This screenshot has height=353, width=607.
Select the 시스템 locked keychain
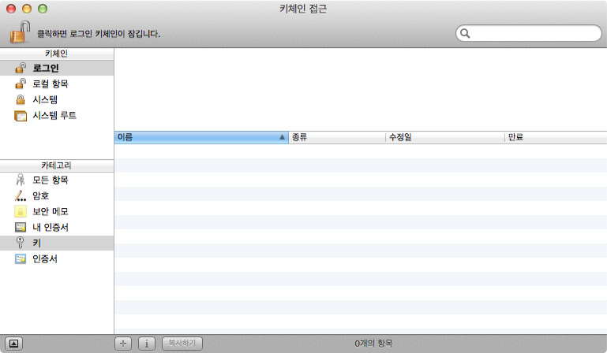click(57, 100)
